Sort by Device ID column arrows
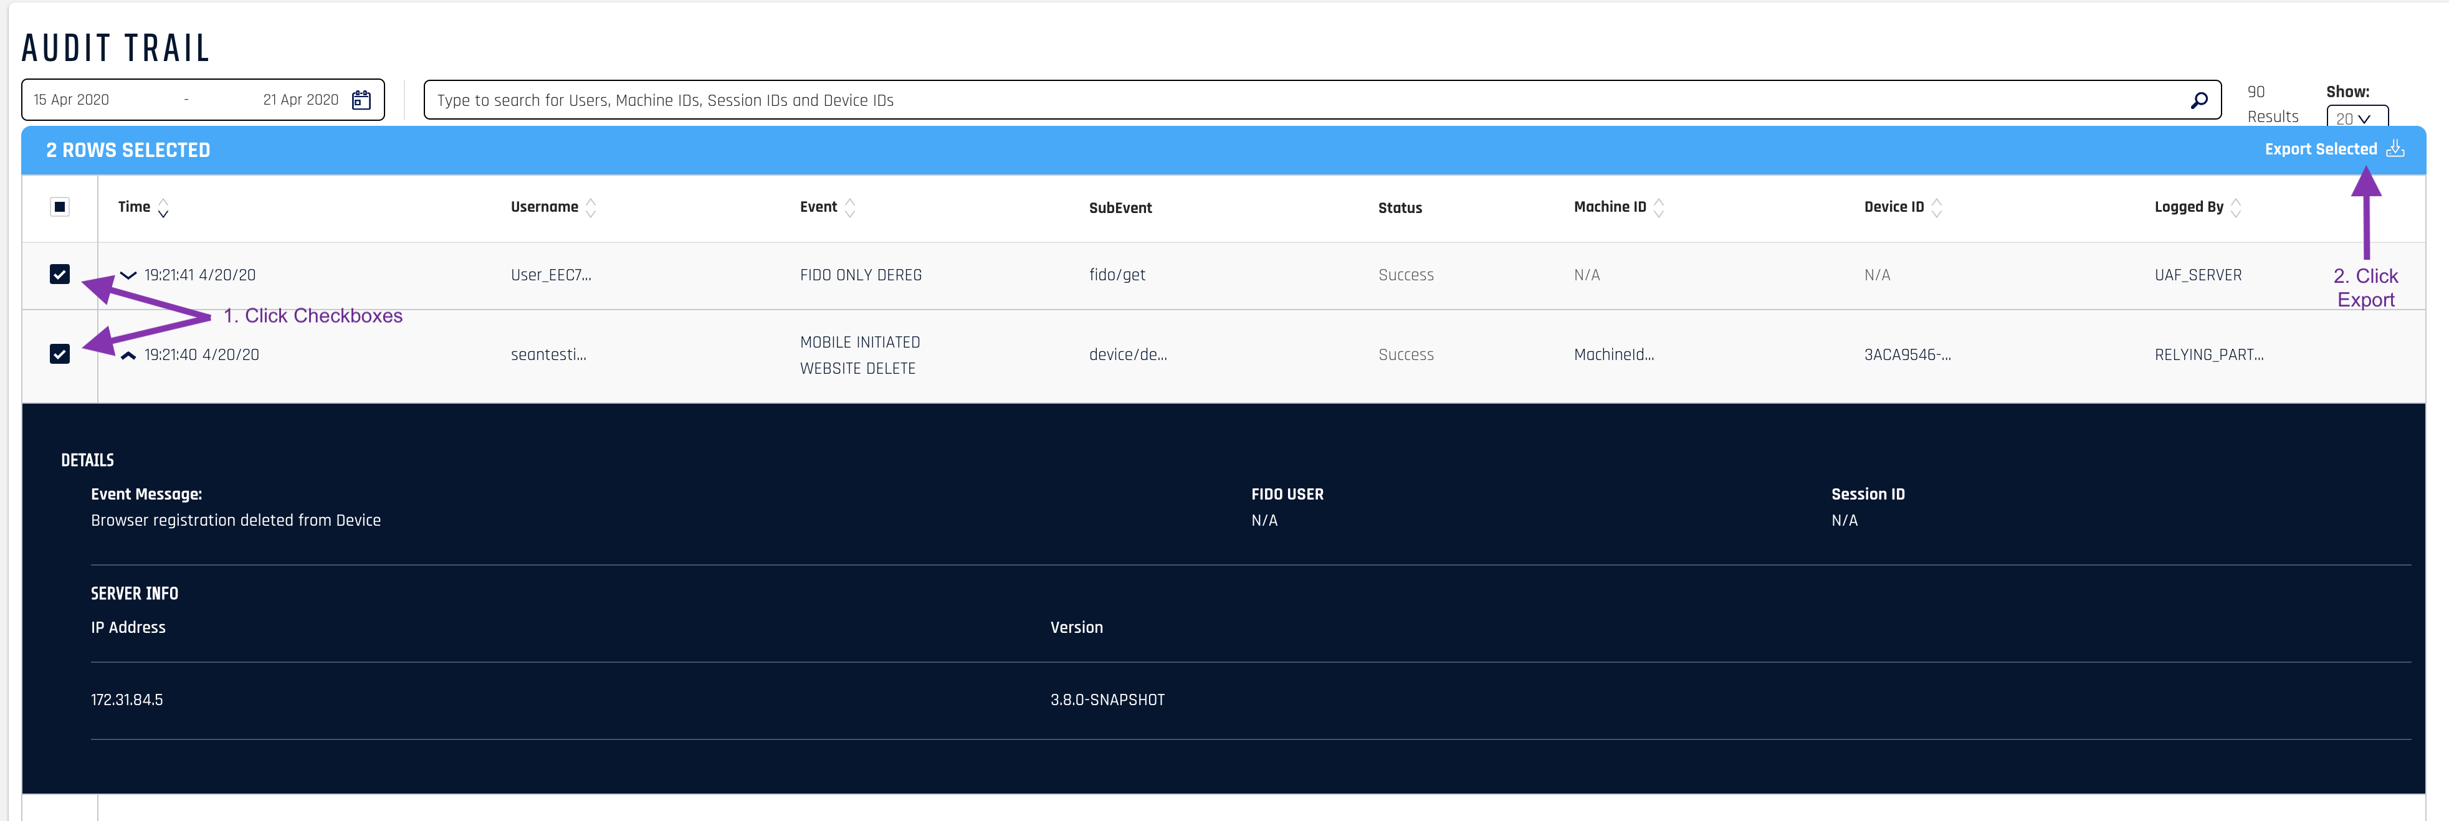This screenshot has width=2449, height=821. point(1937,207)
